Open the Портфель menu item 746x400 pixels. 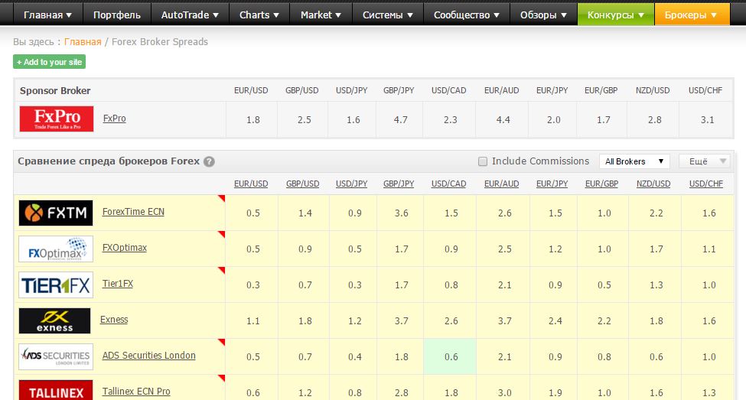point(117,15)
